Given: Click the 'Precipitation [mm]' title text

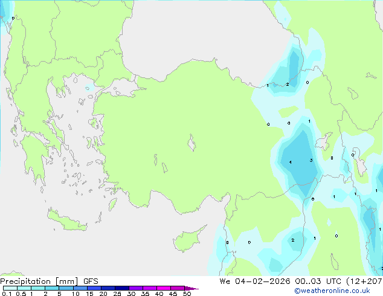Looking at the screenshot, I should tap(39, 282).
